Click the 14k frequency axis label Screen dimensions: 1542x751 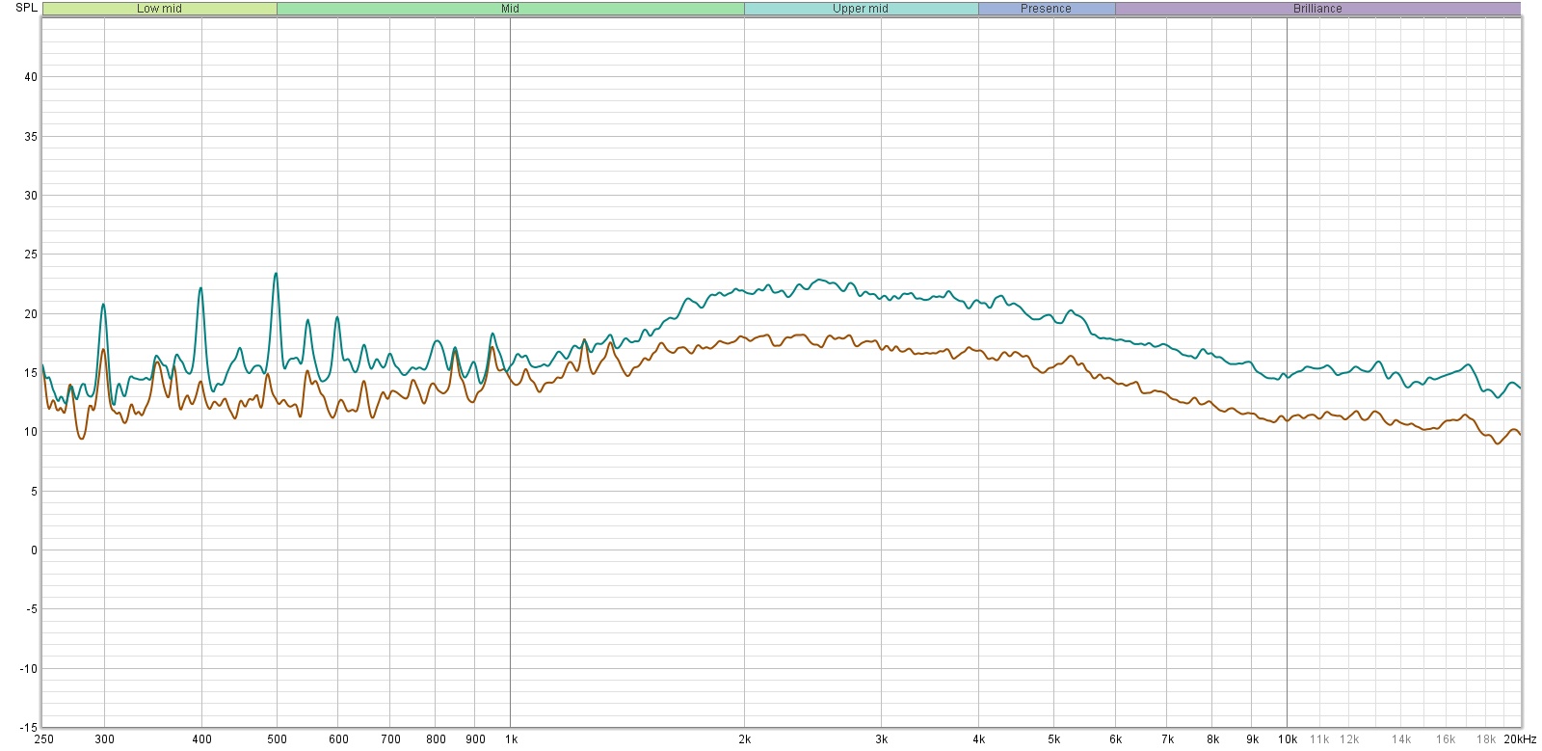[x=1401, y=739]
